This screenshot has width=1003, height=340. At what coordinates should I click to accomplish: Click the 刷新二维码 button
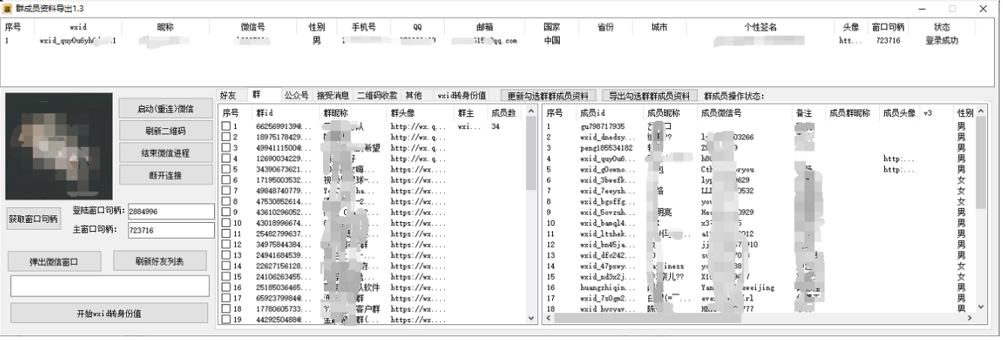(x=165, y=131)
